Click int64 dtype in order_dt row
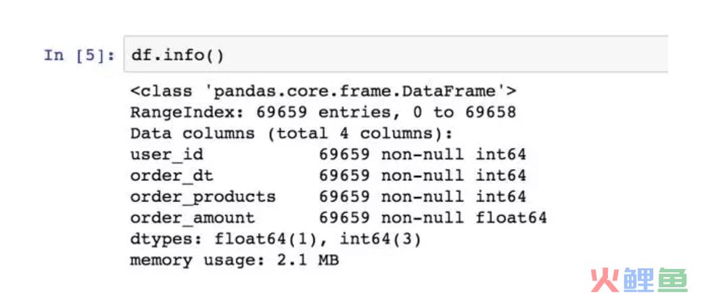This screenshot has height=296, width=704. click(x=501, y=176)
